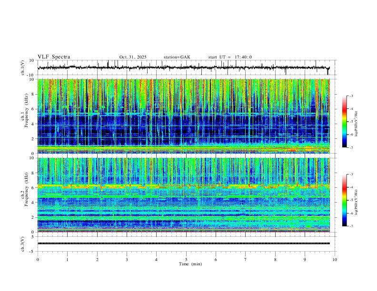Image resolution: width=377 pixels, height=291 pixels.
Task: Click time axis tick label "5"
Action: click(x=186, y=260)
